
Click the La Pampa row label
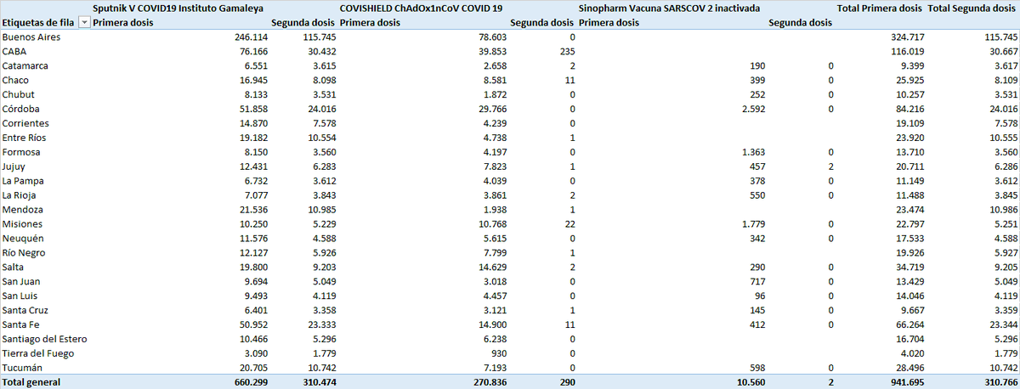pos(23,182)
